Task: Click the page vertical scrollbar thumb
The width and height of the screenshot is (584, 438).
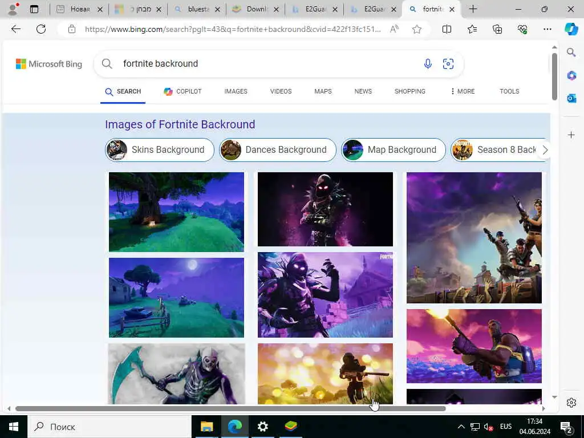Action: click(x=554, y=76)
